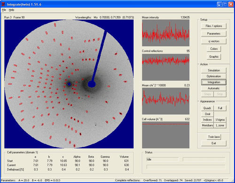Click the Control reflections plot
This screenshot has height=183, width=235.
pos(165,67)
